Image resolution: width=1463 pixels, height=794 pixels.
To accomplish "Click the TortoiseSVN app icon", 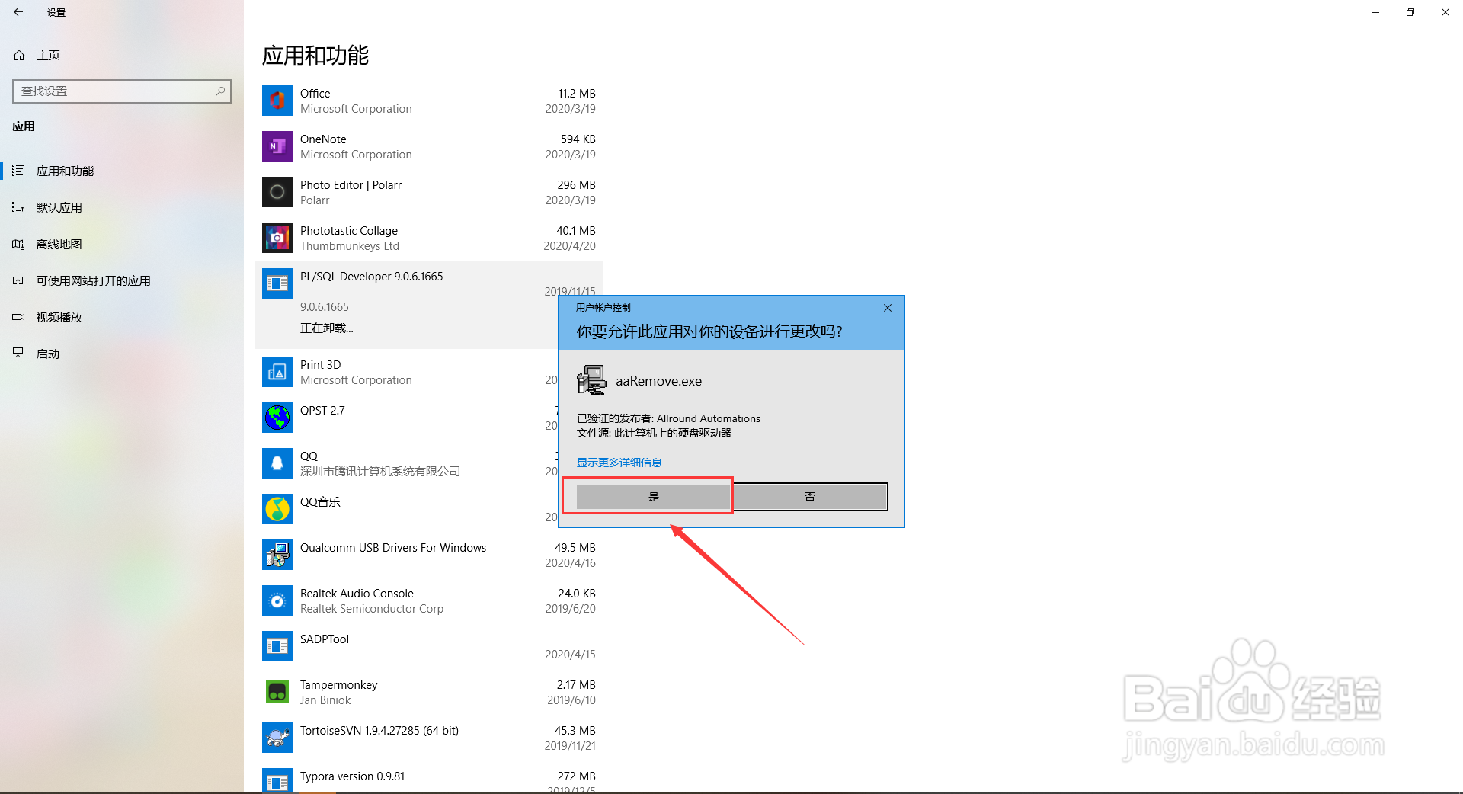I will [x=277, y=738].
